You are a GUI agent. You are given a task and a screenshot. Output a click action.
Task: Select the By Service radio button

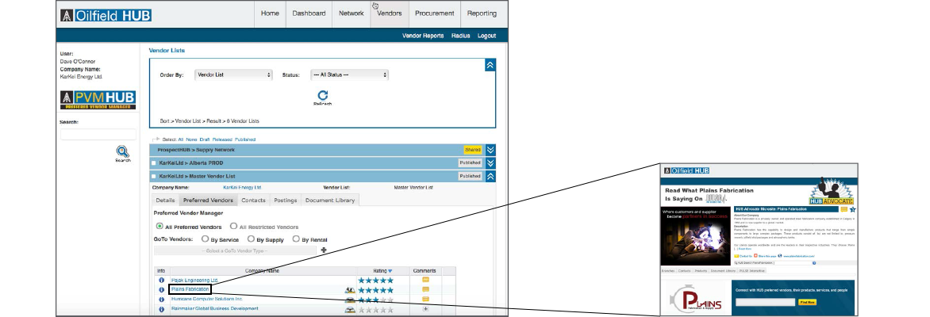pyautogui.click(x=206, y=239)
